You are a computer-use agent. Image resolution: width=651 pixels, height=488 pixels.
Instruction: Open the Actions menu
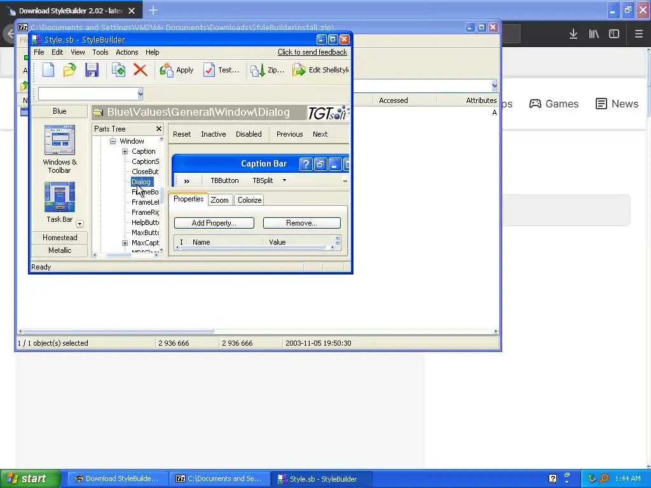click(127, 52)
